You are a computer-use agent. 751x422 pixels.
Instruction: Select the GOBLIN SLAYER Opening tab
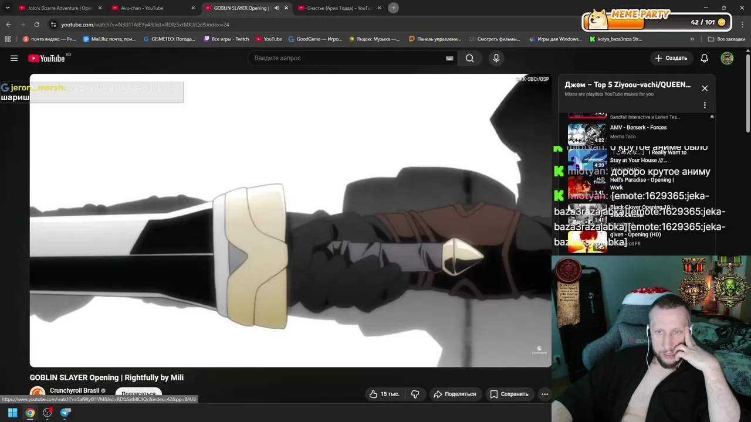(x=242, y=8)
